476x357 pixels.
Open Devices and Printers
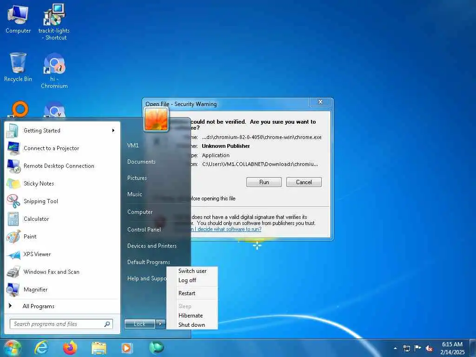[x=152, y=246]
